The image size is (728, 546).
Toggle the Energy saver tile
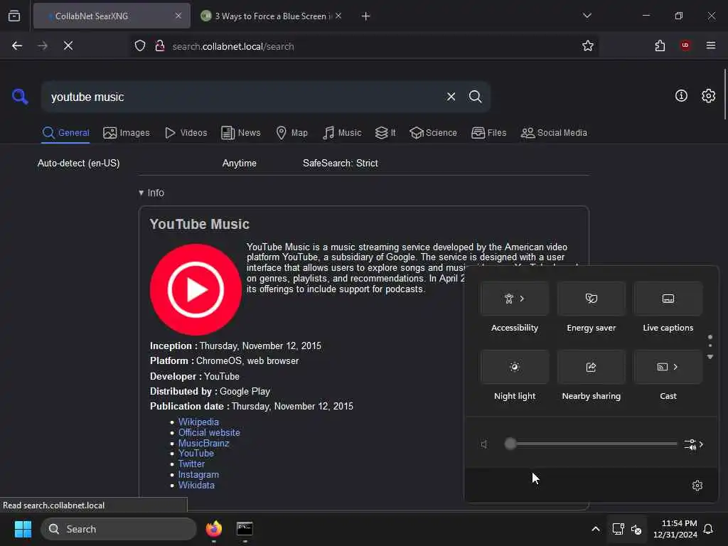pyautogui.click(x=591, y=299)
